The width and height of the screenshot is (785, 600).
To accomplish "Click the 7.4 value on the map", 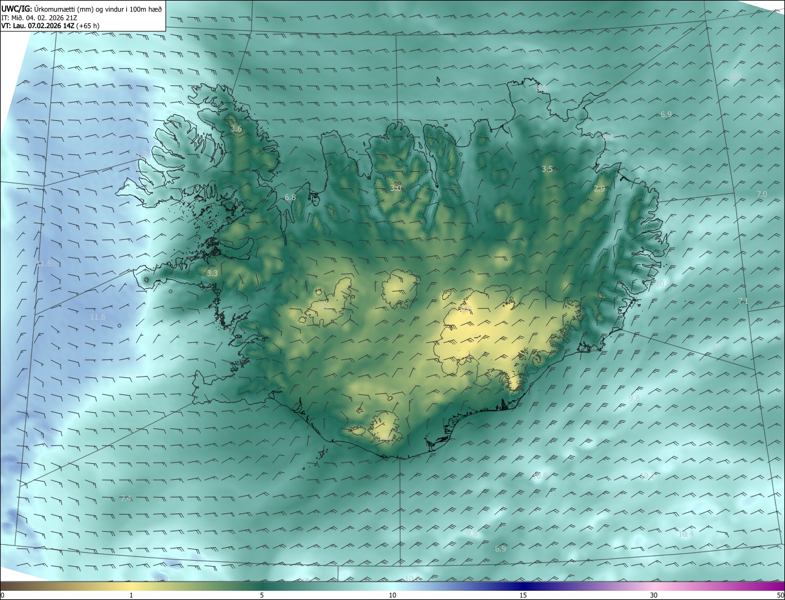I will pos(126,499).
